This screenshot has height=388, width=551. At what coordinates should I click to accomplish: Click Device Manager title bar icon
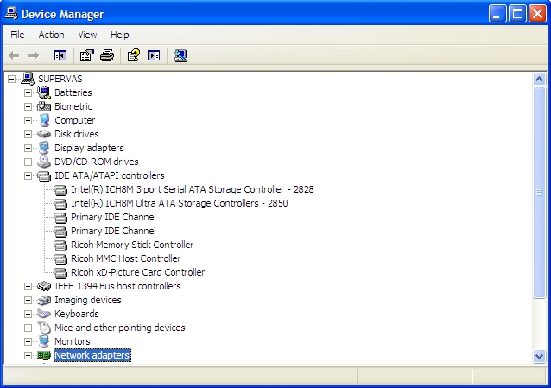click(x=11, y=13)
